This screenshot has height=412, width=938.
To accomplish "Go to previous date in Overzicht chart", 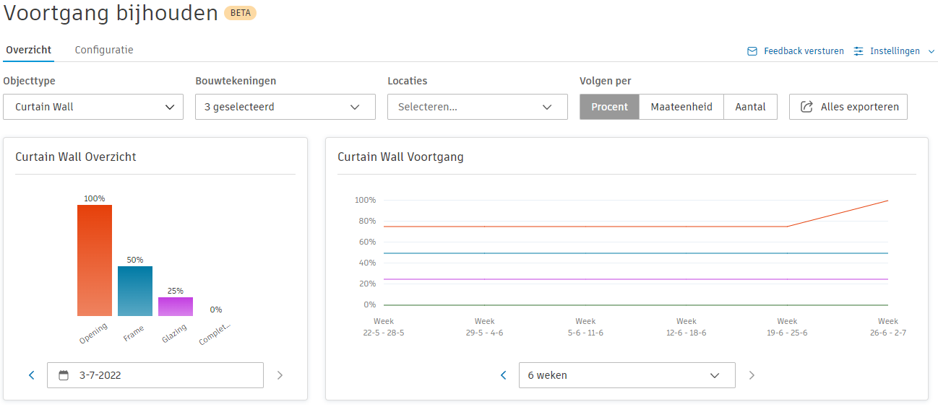I will pos(32,375).
